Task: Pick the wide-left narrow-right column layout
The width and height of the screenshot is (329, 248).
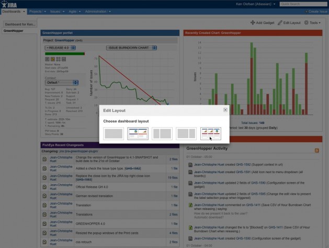Action: tap(186, 133)
